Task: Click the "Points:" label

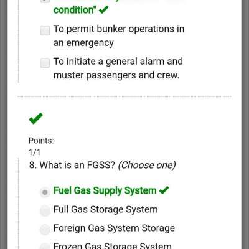Action: (41, 141)
